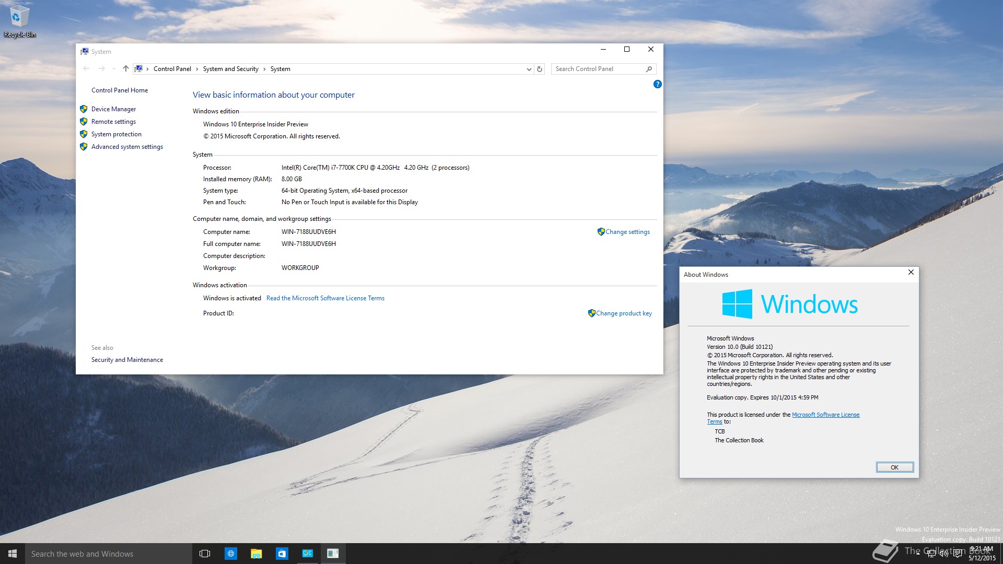
Task: Click the computer icon in address bar
Action: click(x=138, y=68)
